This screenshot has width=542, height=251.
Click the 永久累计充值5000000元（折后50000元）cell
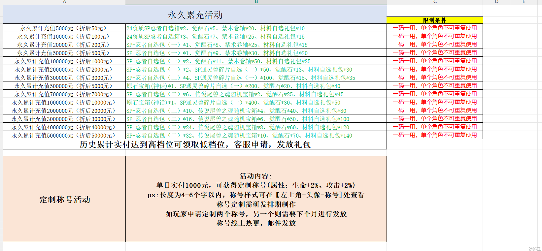point(64,136)
